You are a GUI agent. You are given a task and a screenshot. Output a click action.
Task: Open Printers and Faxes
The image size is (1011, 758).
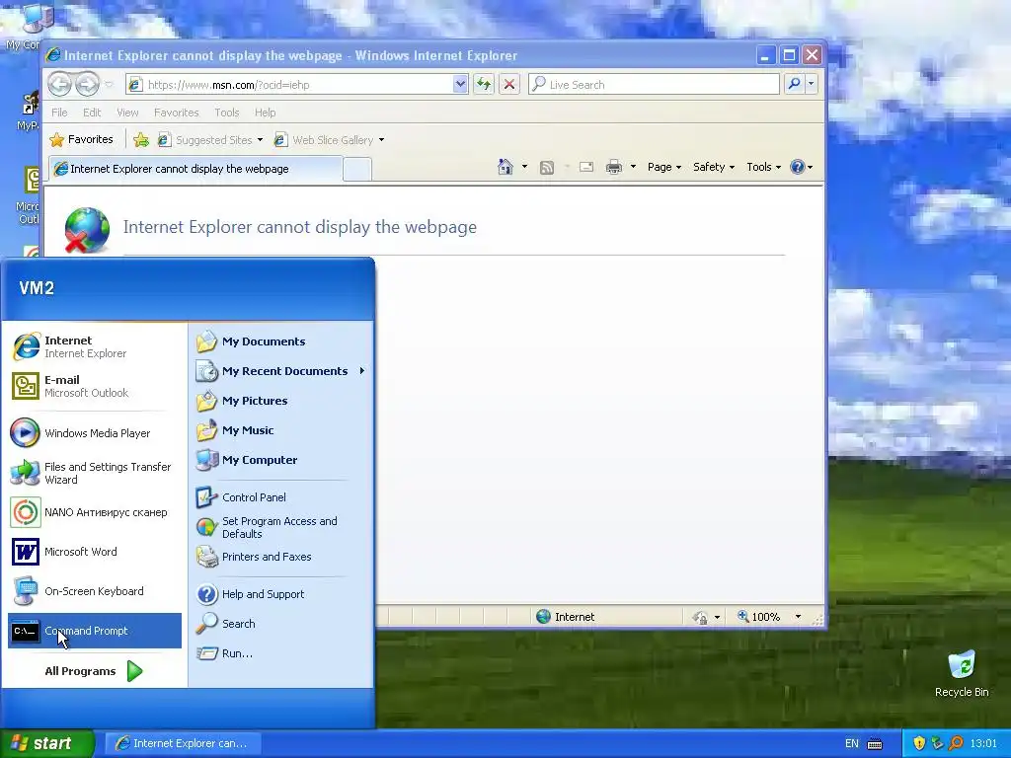(281, 557)
